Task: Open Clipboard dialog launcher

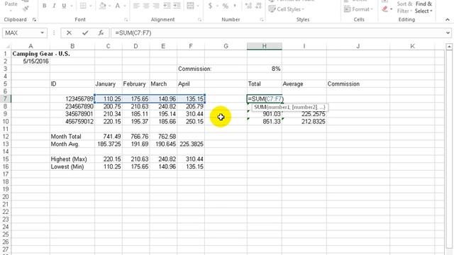Action: tap(34, 20)
